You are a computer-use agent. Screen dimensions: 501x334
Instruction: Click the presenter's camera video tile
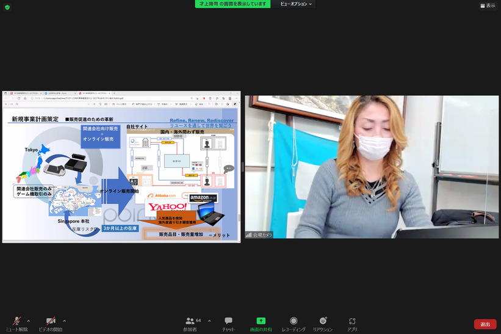click(x=372, y=166)
